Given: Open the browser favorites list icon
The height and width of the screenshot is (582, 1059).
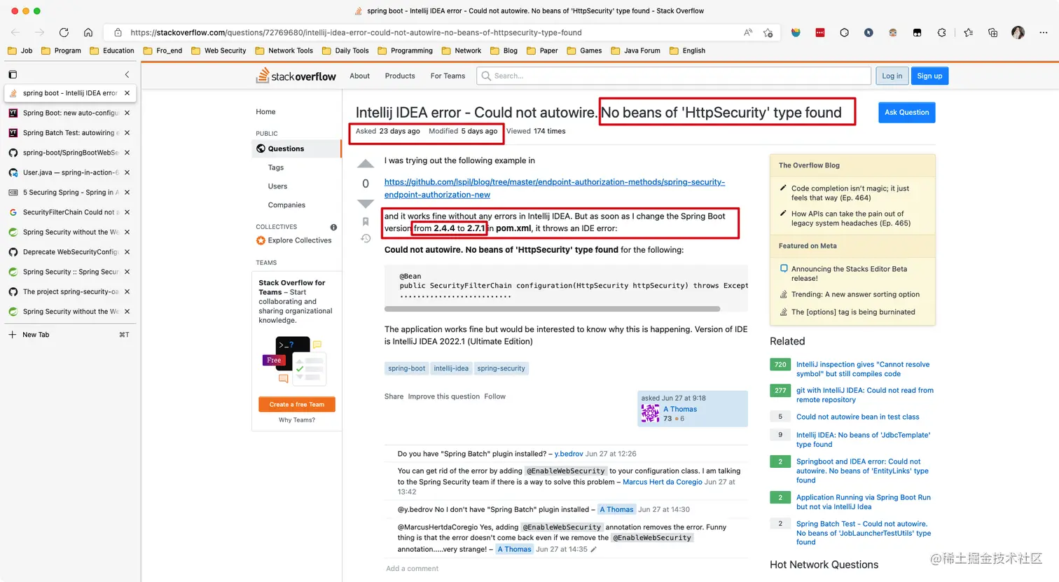Looking at the screenshot, I should pyautogui.click(x=968, y=32).
